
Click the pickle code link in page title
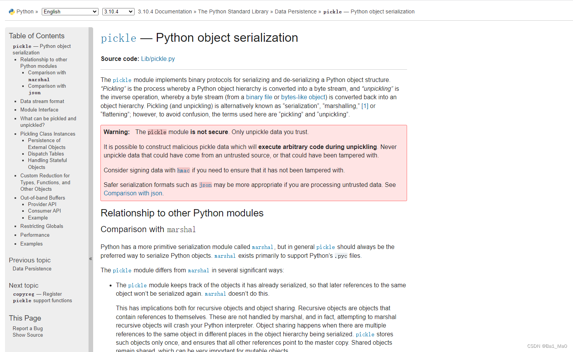click(x=118, y=38)
